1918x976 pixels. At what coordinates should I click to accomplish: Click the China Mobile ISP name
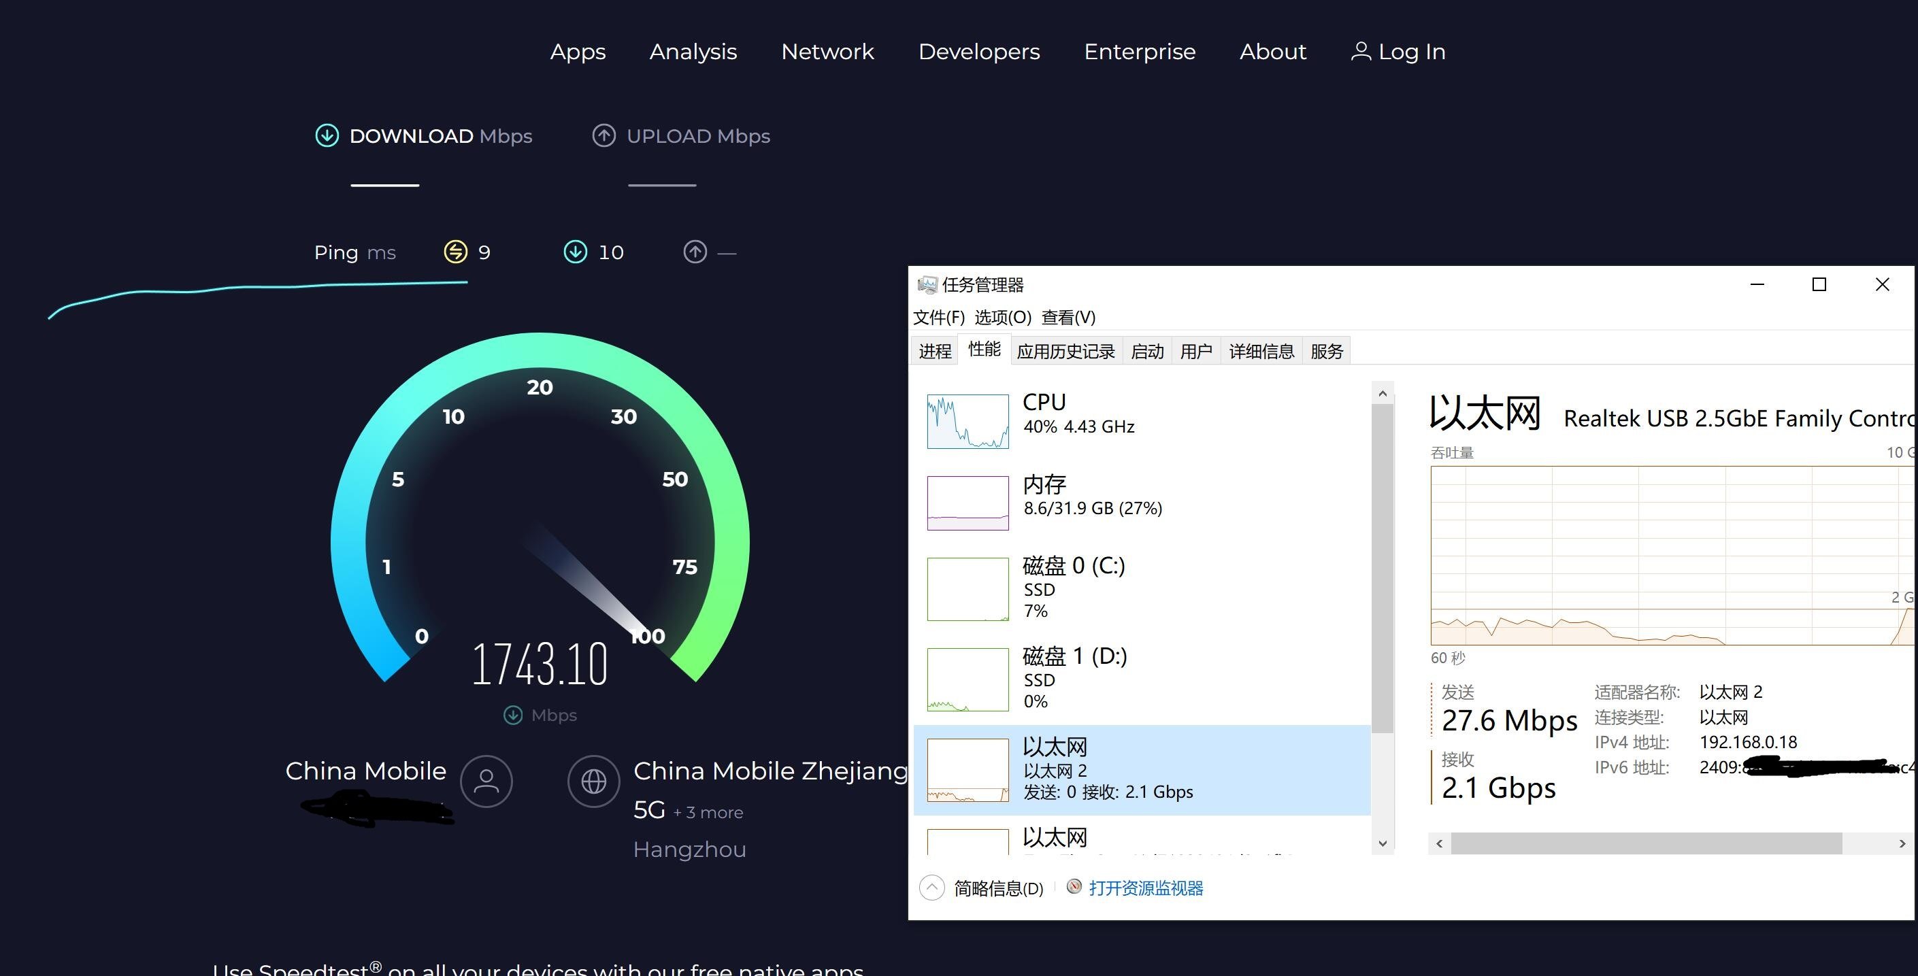(x=365, y=771)
